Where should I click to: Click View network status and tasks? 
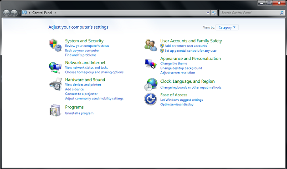(87, 67)
